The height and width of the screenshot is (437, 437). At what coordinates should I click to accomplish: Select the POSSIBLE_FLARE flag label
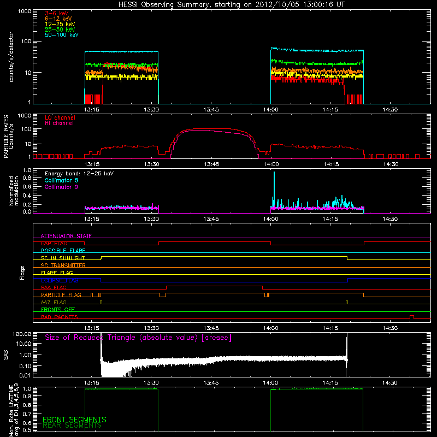63,251
